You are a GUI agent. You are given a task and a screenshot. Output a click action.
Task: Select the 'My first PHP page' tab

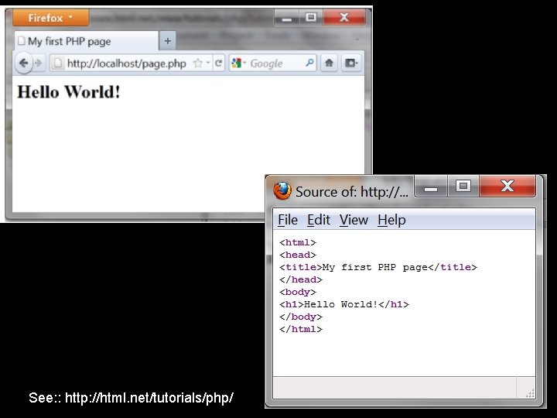coord(86,41)
